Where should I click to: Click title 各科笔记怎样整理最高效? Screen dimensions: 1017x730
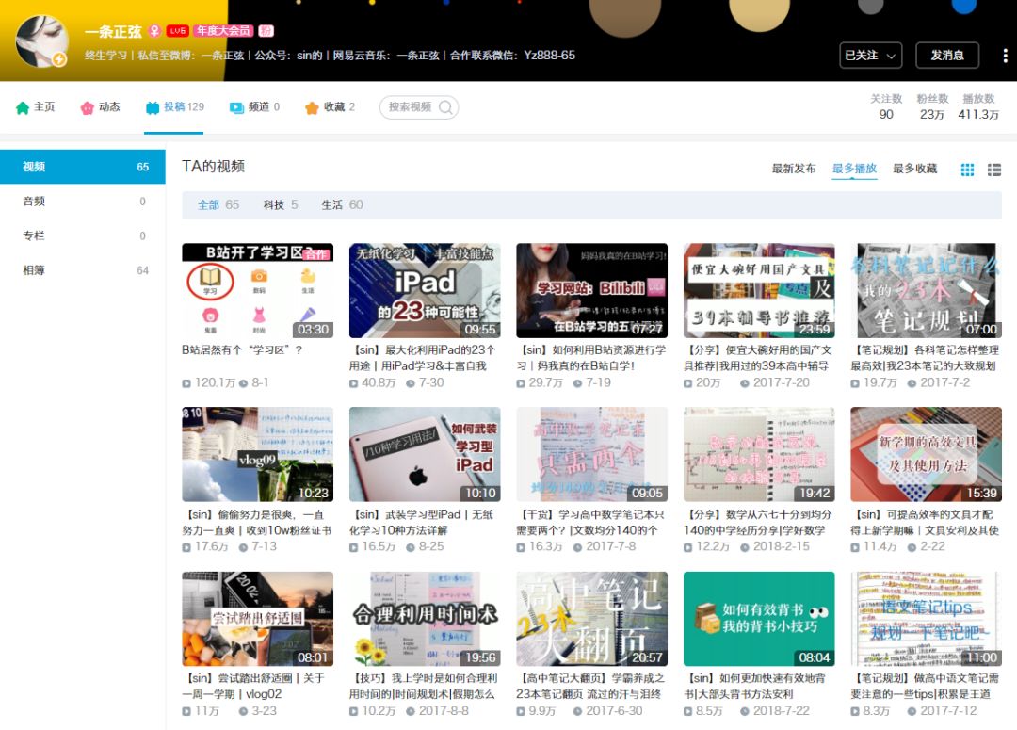pos(925,358)
